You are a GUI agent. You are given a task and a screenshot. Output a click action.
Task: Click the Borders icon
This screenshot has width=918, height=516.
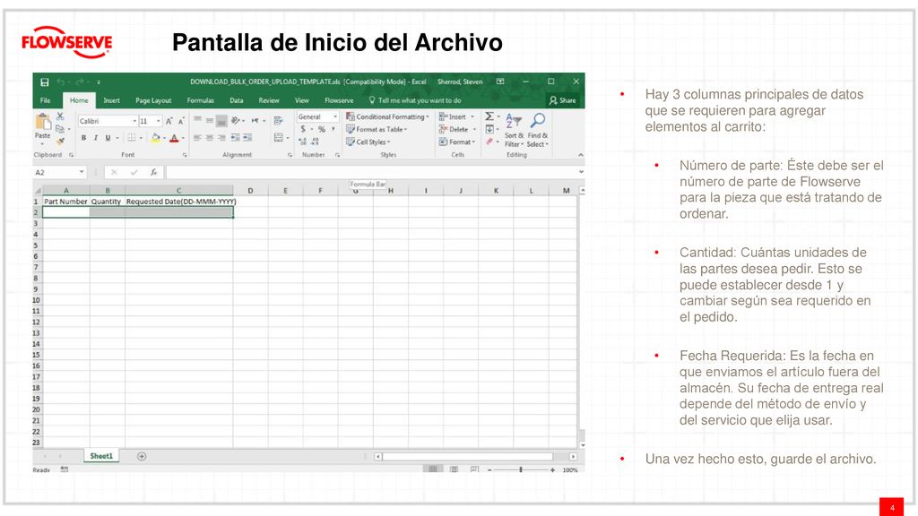(132, 137)
